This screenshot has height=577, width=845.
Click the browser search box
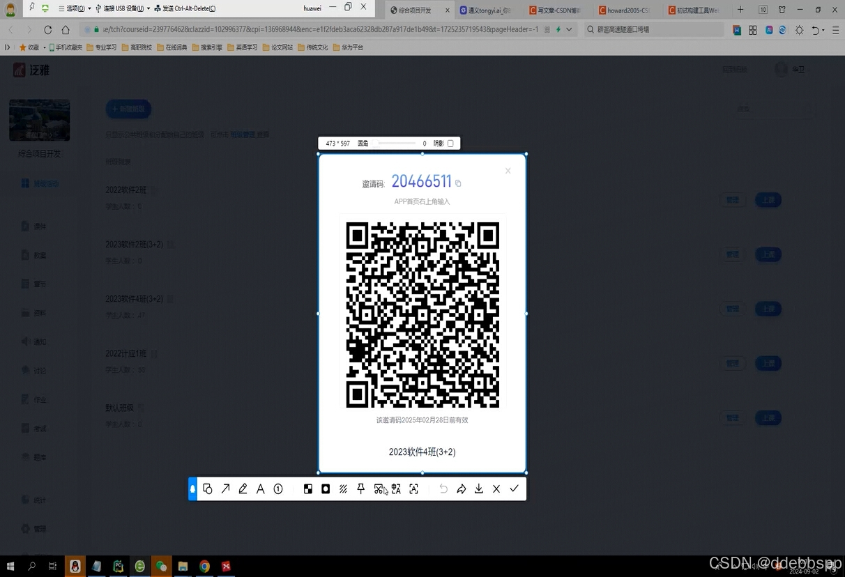653,30
